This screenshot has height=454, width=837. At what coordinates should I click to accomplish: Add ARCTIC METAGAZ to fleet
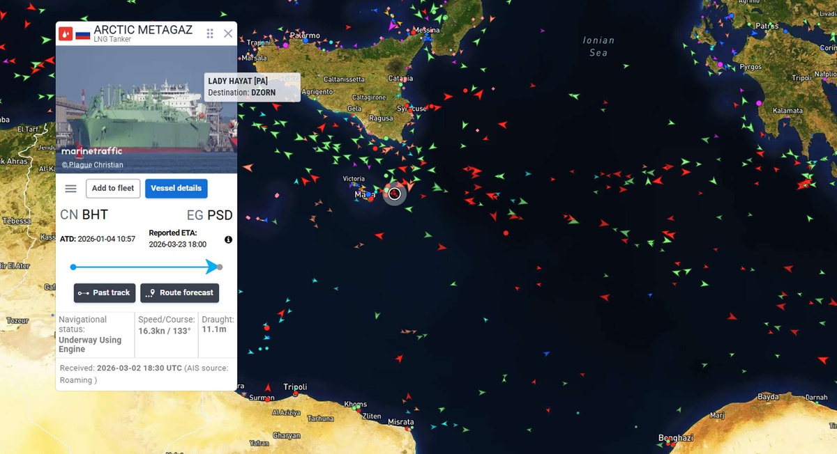pos(112,188)
